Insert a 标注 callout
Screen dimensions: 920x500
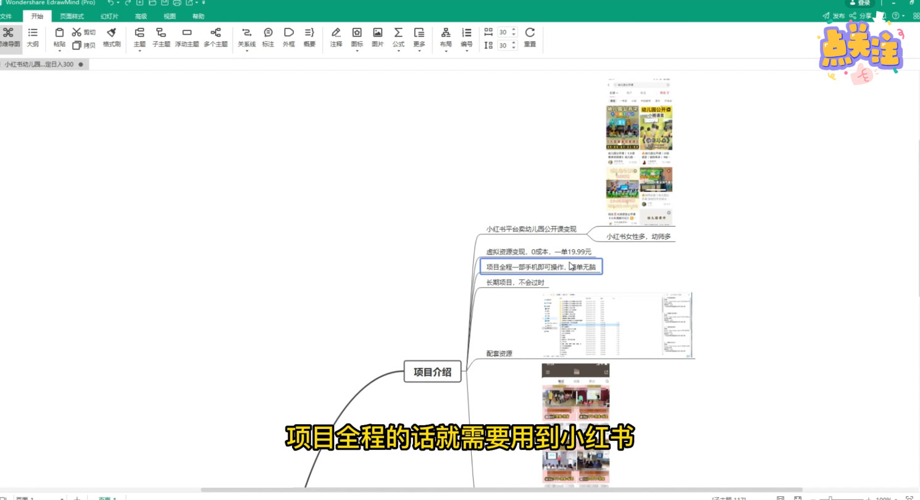click(268, 36)
